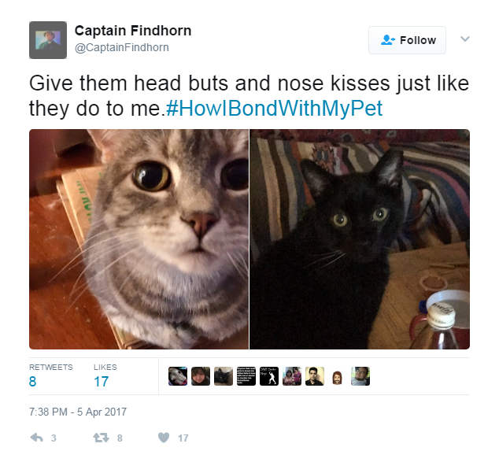Open the liker avatar showing a black cat

(224, 376)
